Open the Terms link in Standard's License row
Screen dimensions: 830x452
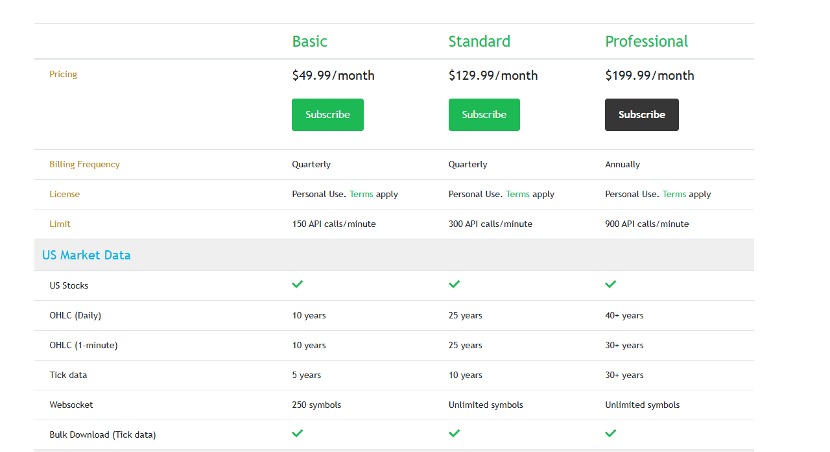click(x=517, y=194)
